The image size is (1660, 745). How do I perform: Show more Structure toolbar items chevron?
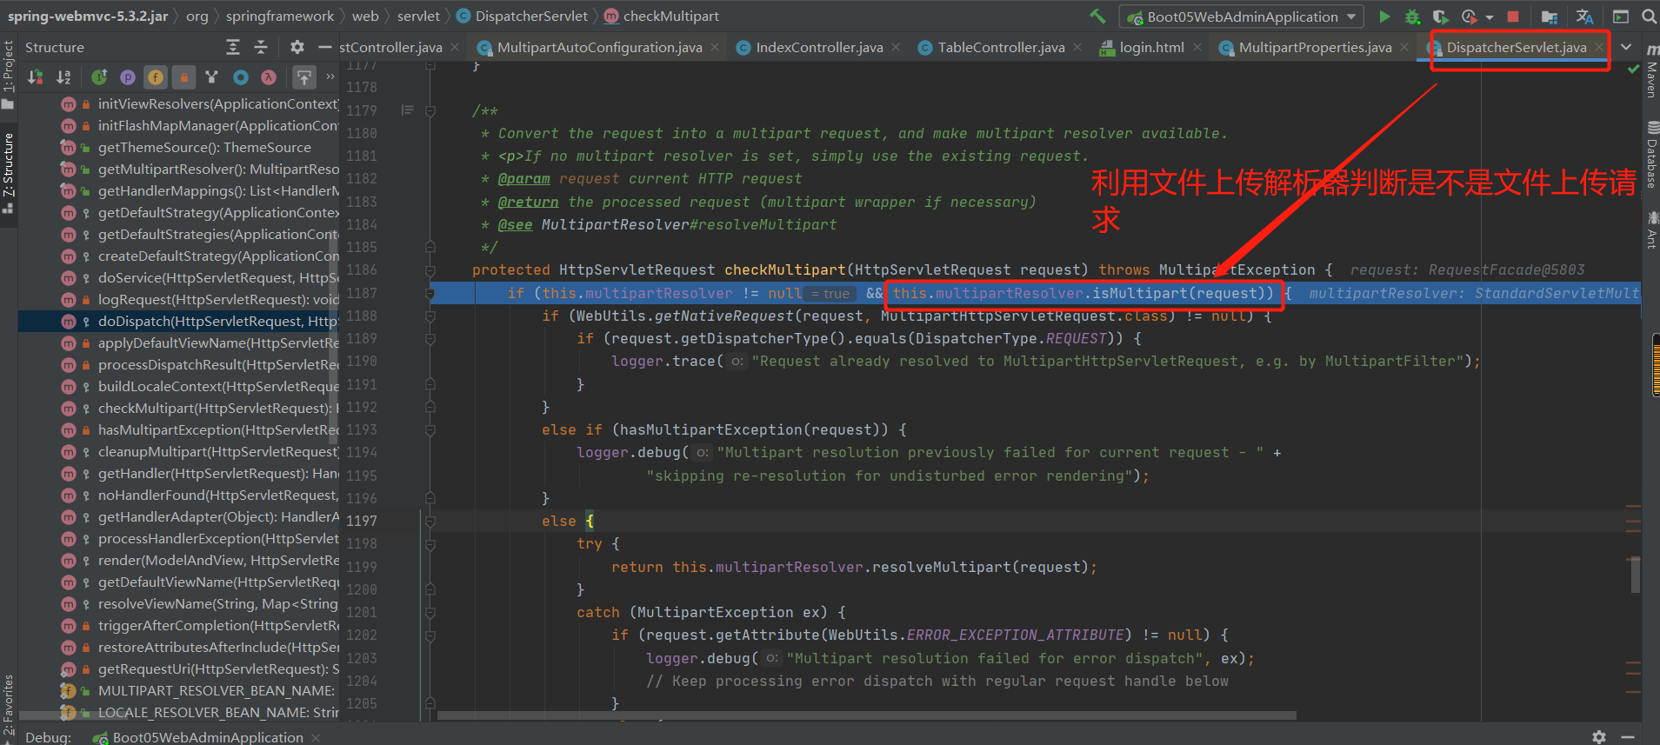pos(330,77)
